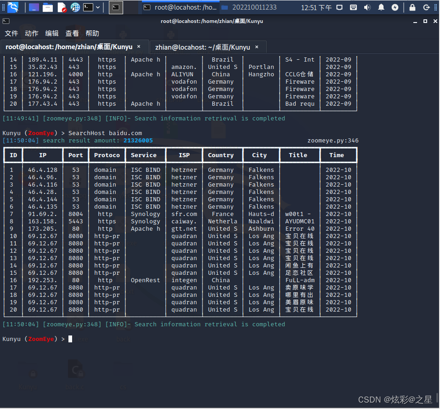
Task: Switch to 202210011233 folder taskbar window
Action: point(248,7)
